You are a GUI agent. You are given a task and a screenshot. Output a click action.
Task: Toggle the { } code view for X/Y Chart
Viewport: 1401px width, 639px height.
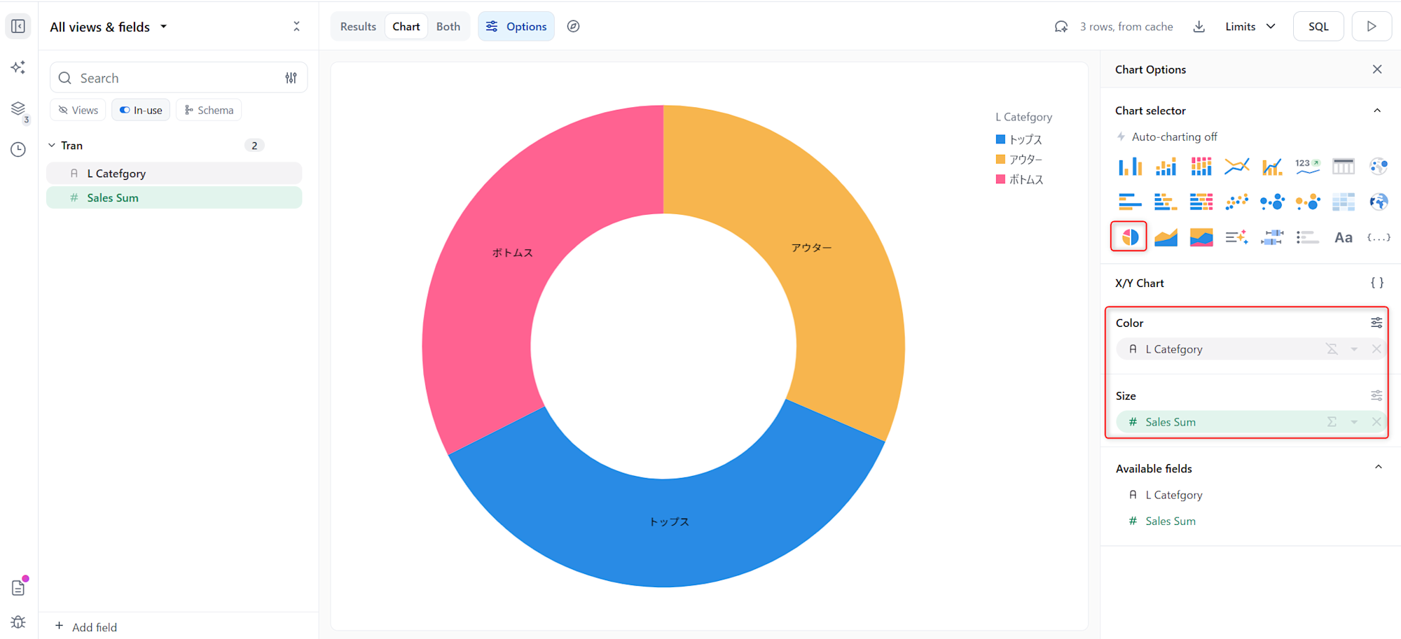tap(1377, 283)
